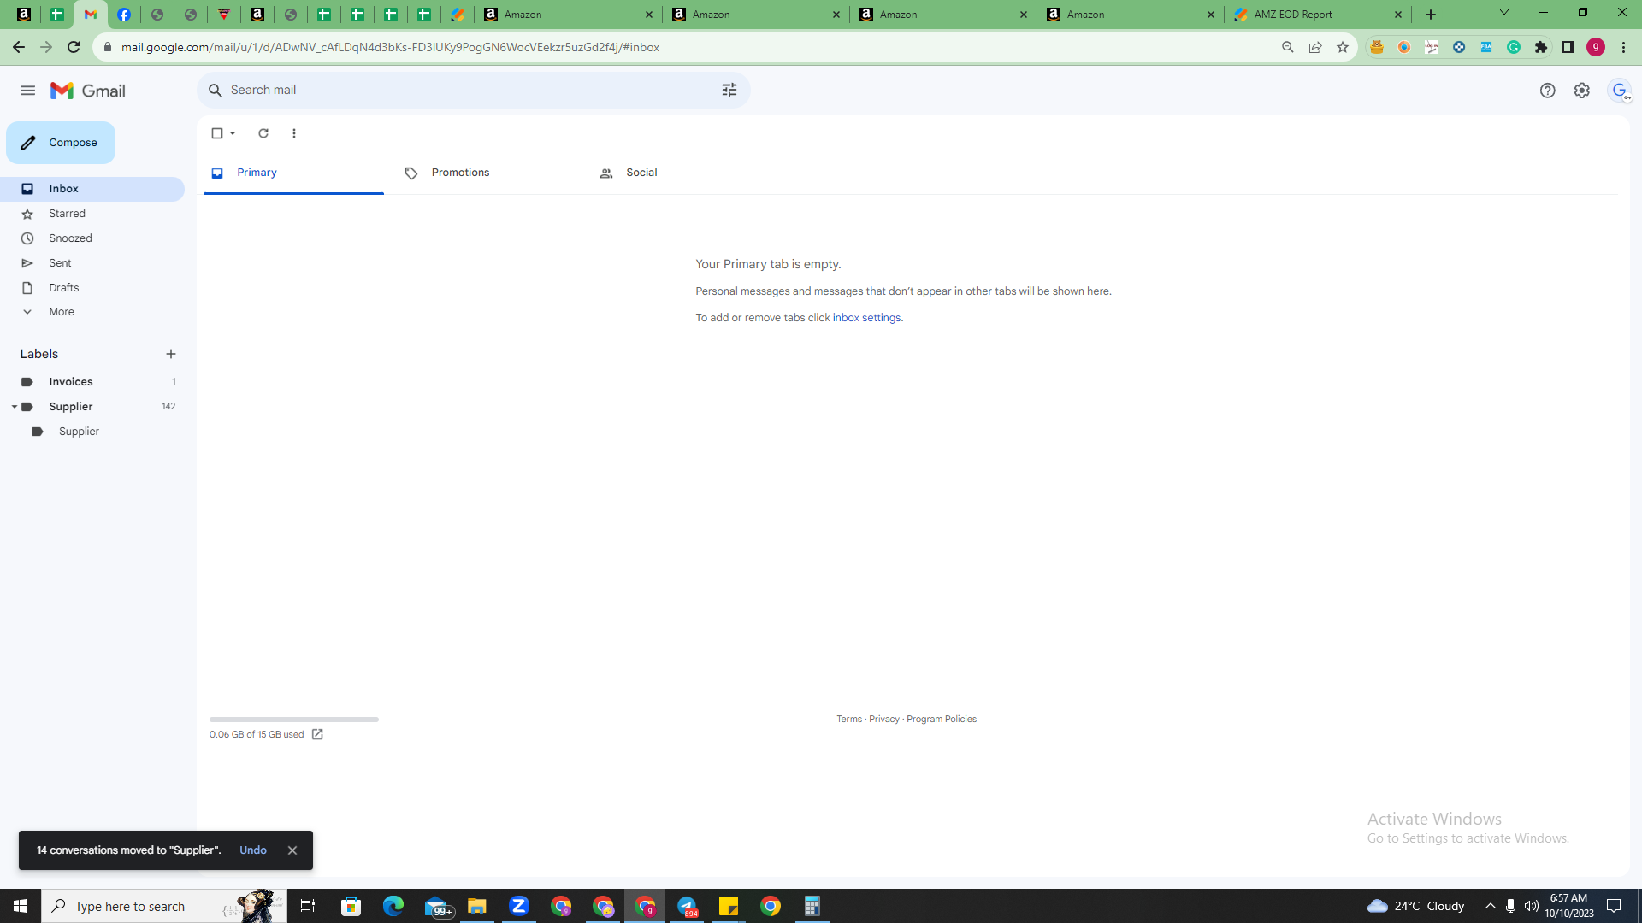The image size is (1642, 923).
Task: Open the inbox settings link
Action: (x=866, y=318)
